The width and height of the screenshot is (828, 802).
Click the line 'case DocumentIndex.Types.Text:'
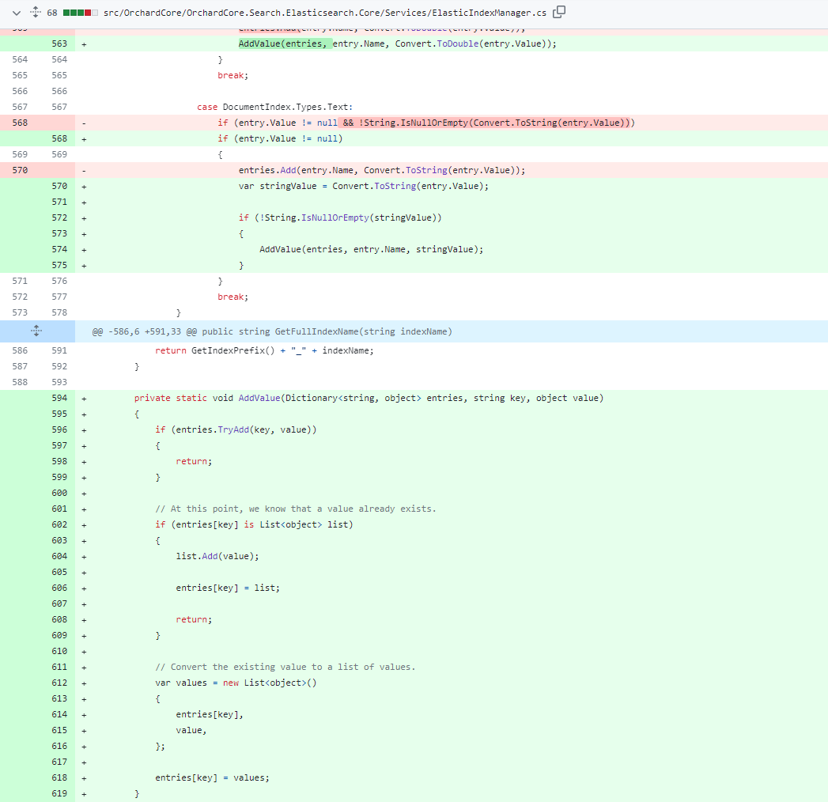pos(274,108)
